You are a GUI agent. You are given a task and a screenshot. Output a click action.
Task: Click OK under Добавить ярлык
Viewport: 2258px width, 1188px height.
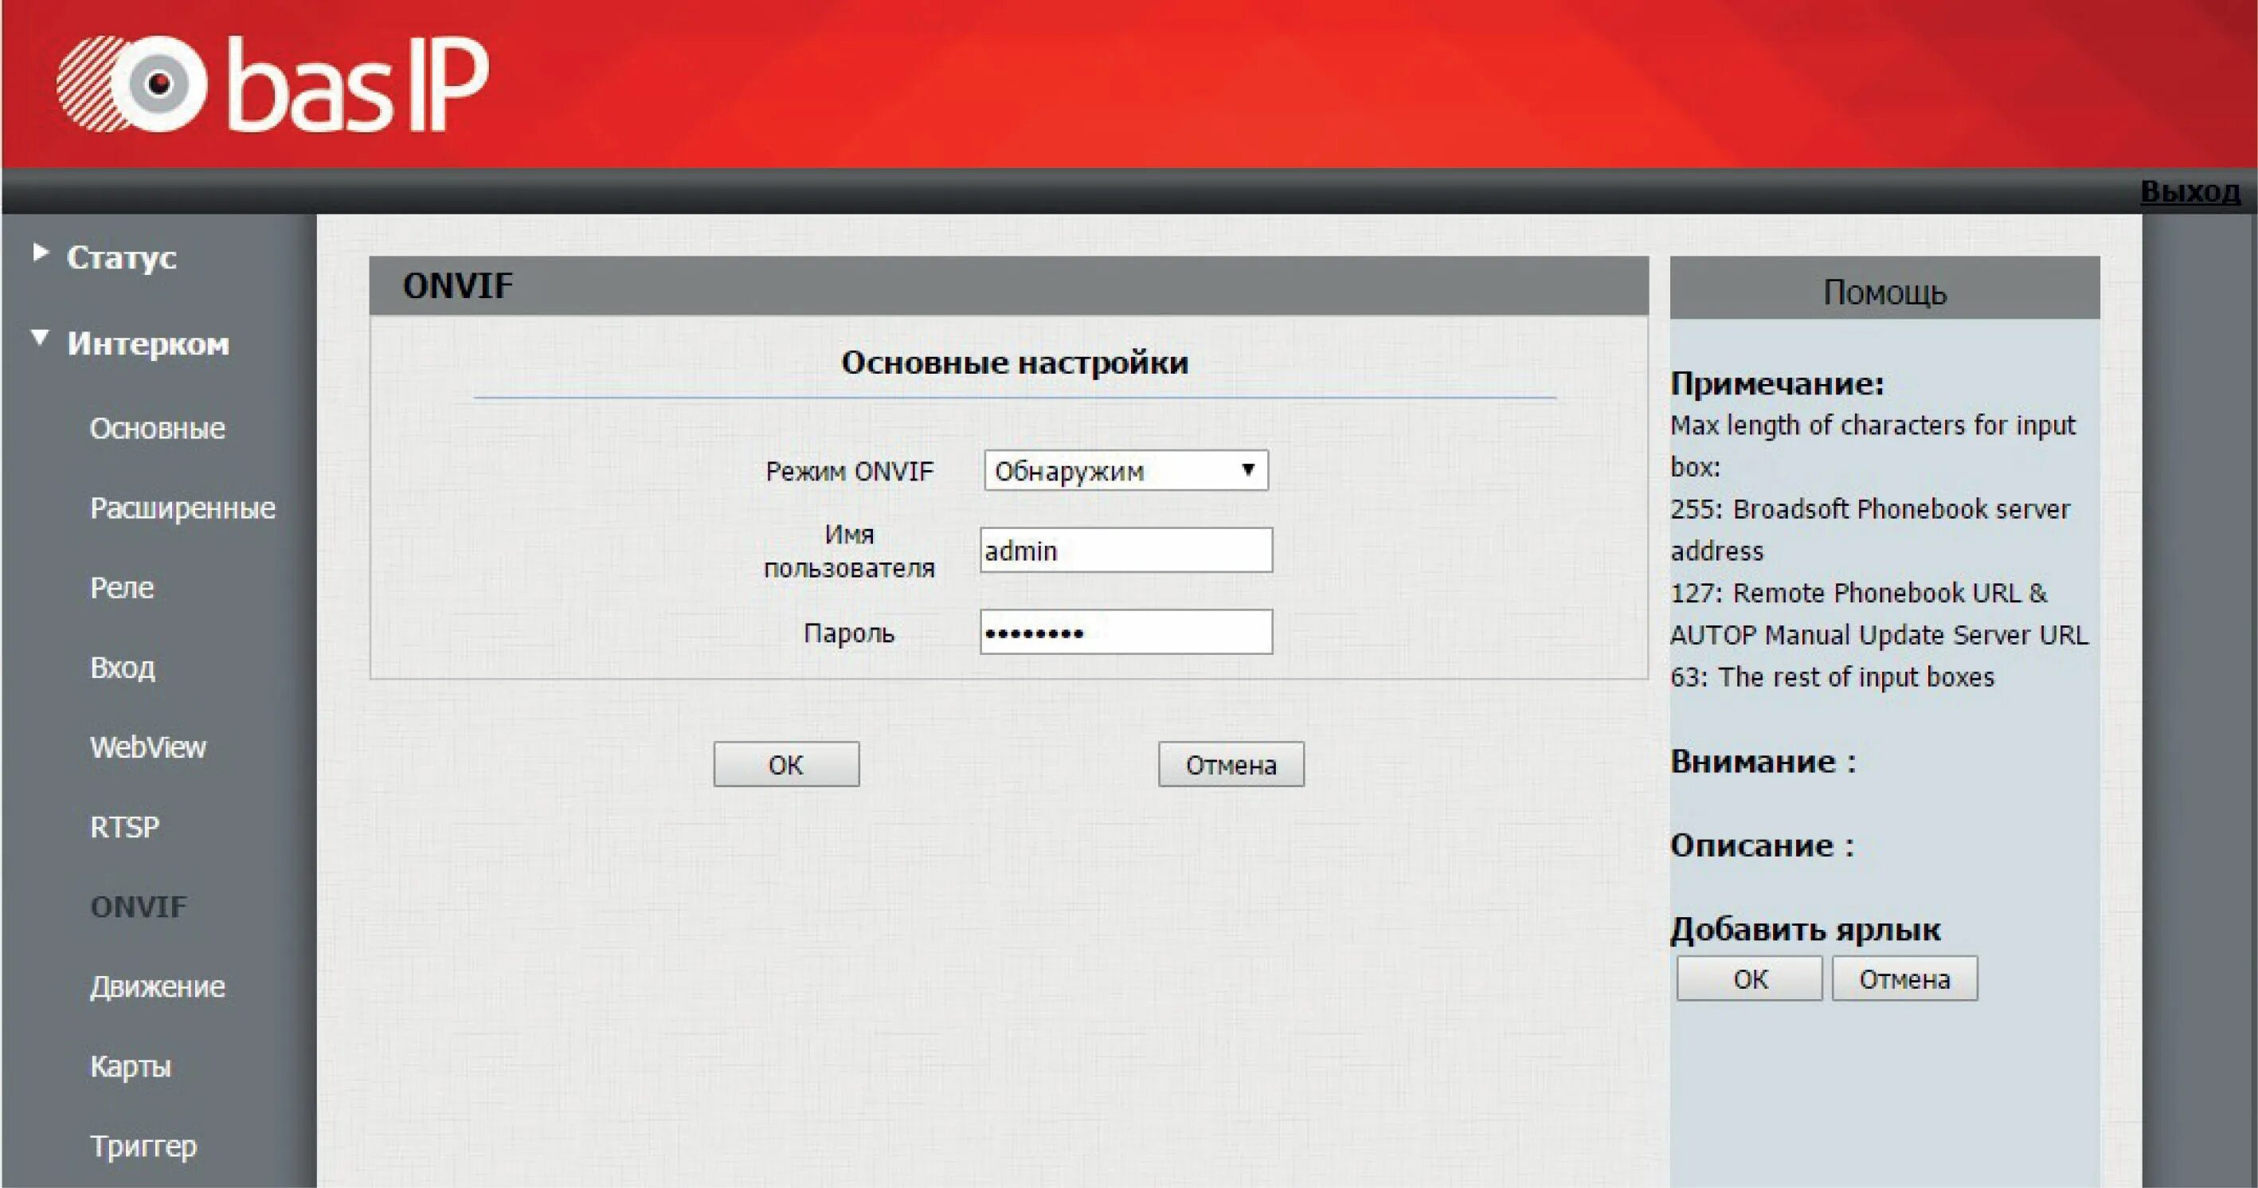click(1749, 978)
